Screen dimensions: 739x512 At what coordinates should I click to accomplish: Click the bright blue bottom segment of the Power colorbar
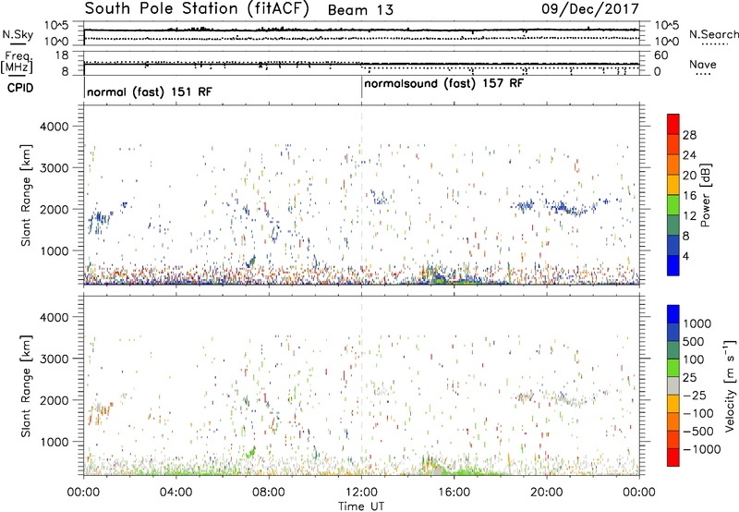coord(673,265)
